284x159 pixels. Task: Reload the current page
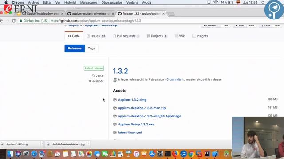tap(14, 21)
